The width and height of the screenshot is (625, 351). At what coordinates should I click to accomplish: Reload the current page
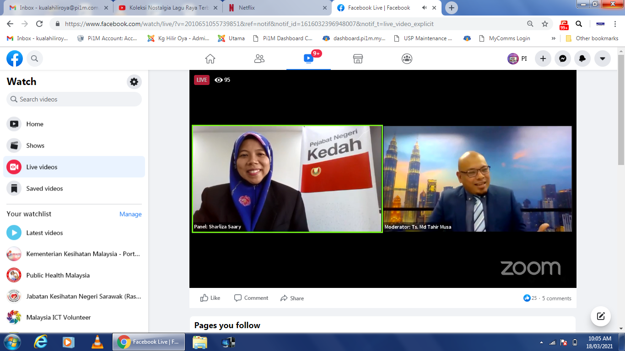click(x=39, y=24)
